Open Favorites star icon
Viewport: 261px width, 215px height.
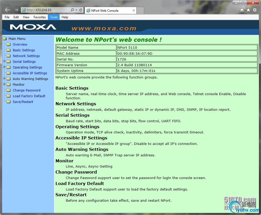tap(248, 10)
